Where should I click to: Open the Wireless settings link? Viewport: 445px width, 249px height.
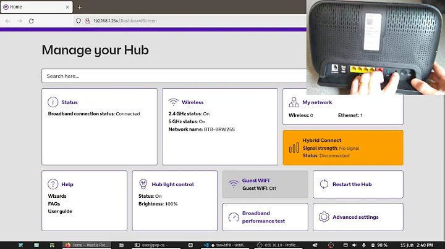click(193, 102)
